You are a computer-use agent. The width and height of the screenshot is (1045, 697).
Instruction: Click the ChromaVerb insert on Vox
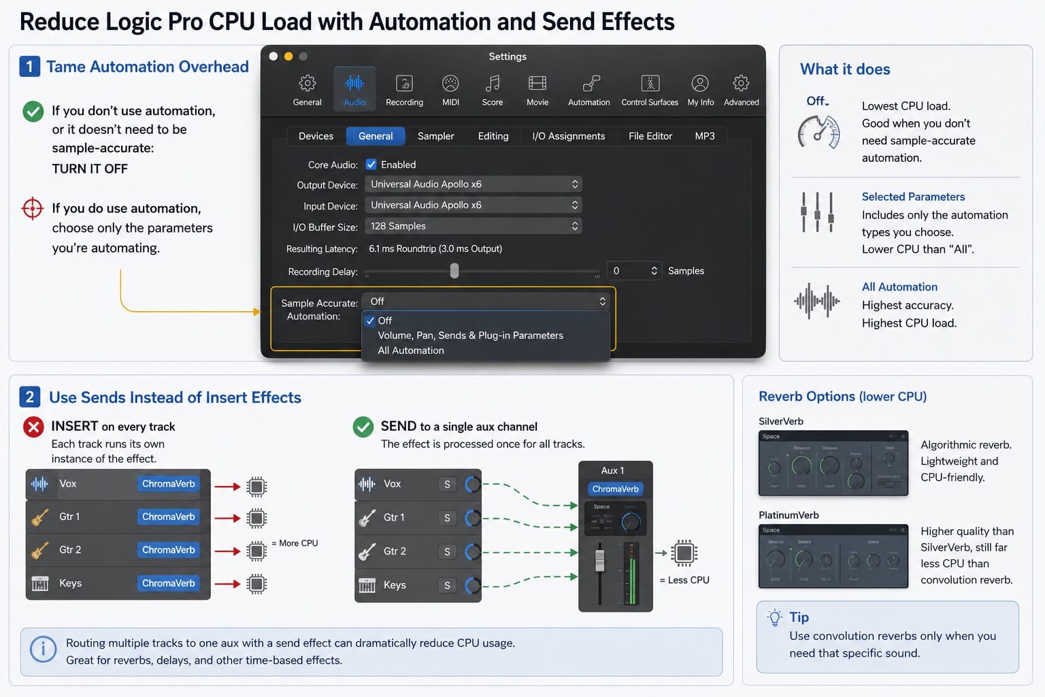coord(169,484)
